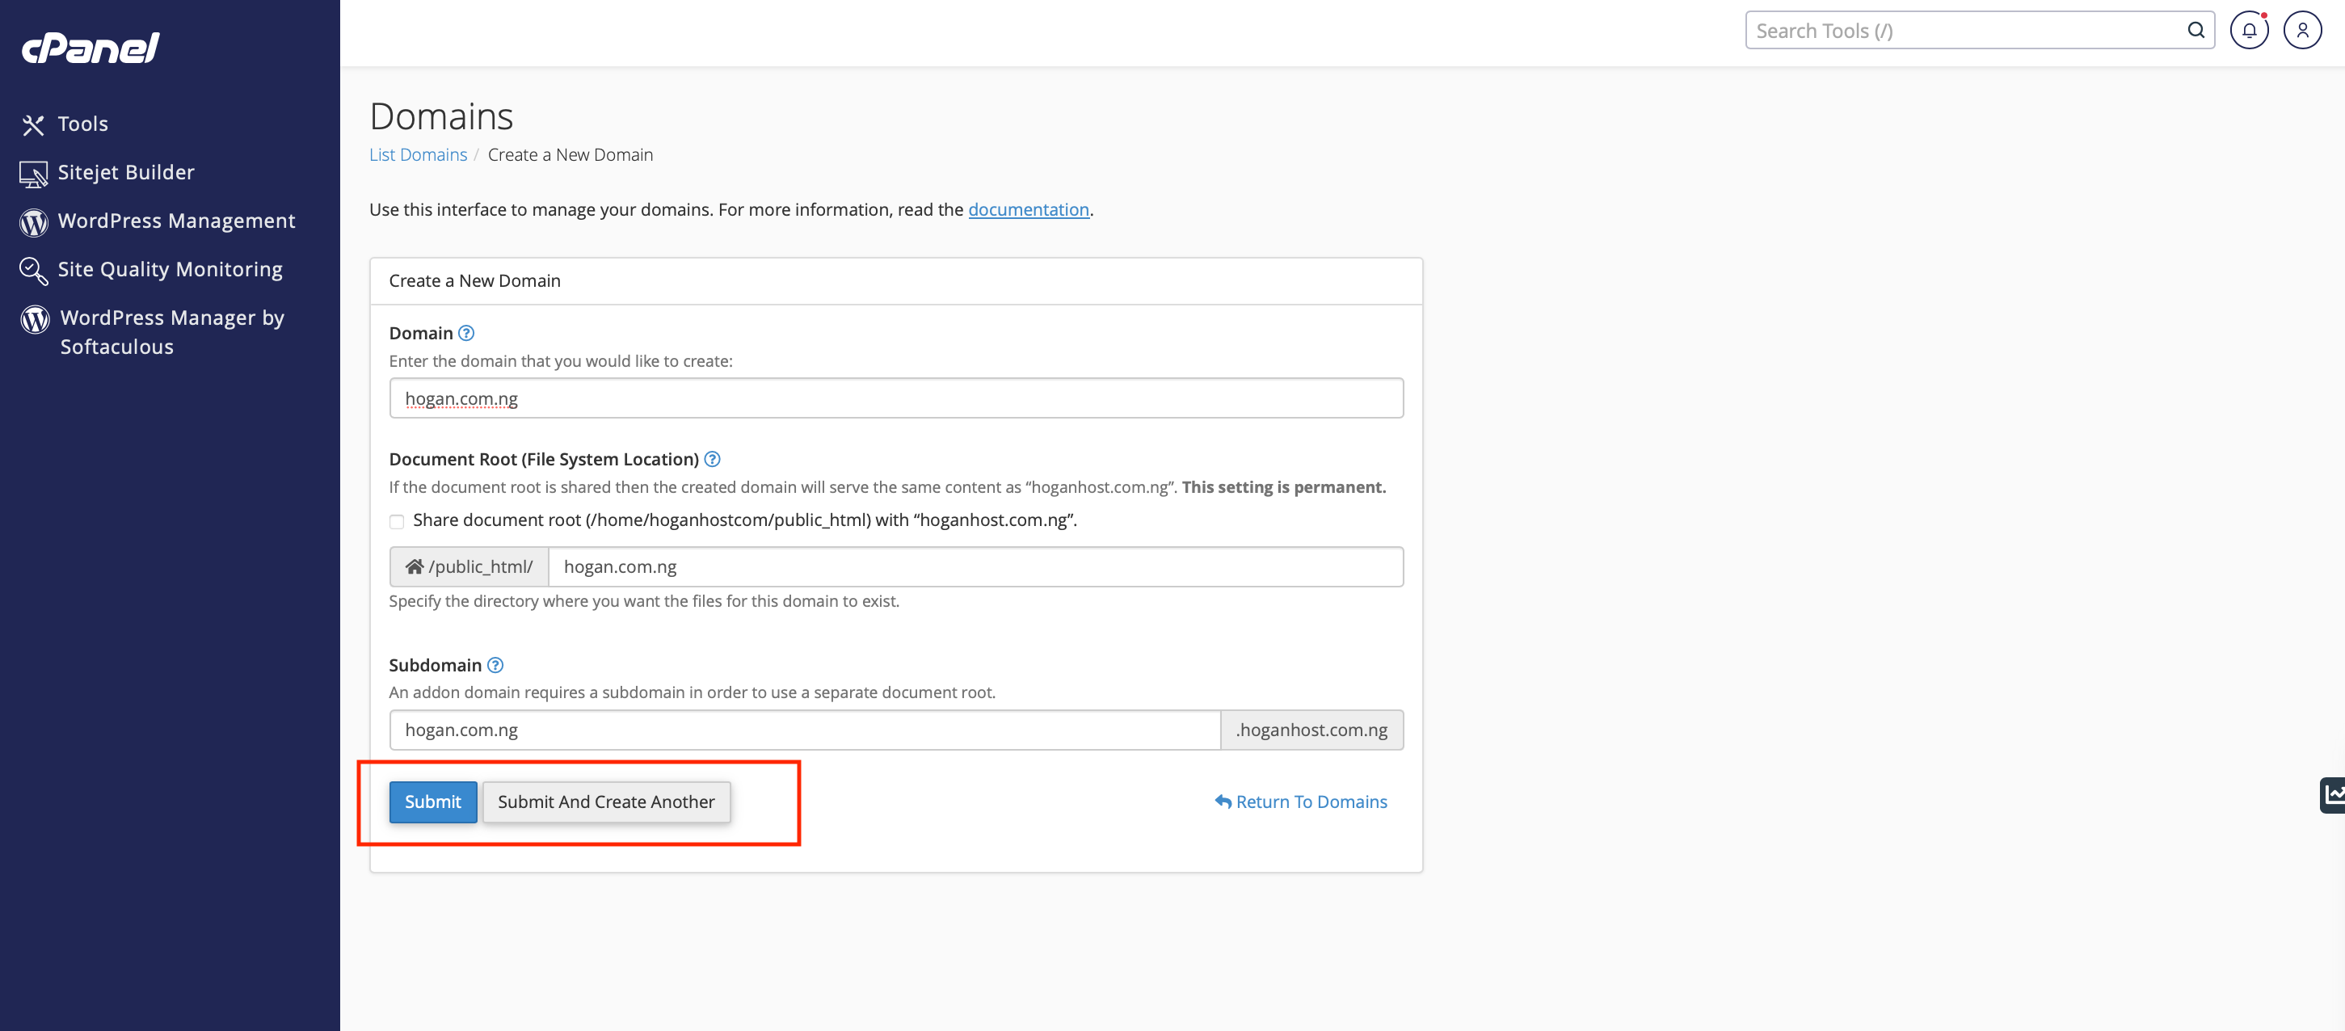Image resolution: width=2345 pixels, height=1031 pixels.
Task: Click 'This setting is permanent.' text
Action: pyautogui.click(x=1283, y=487)
